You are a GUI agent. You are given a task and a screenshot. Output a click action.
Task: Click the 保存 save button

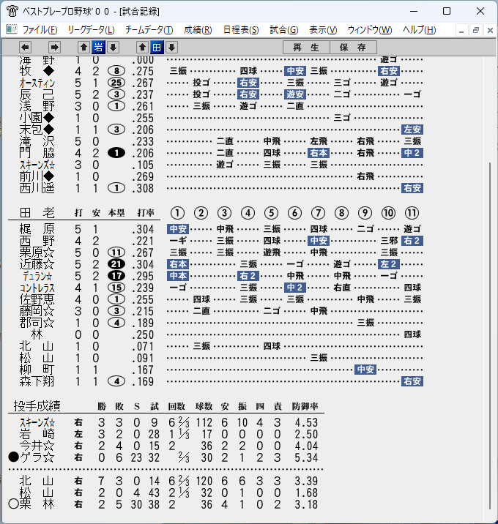353,48
